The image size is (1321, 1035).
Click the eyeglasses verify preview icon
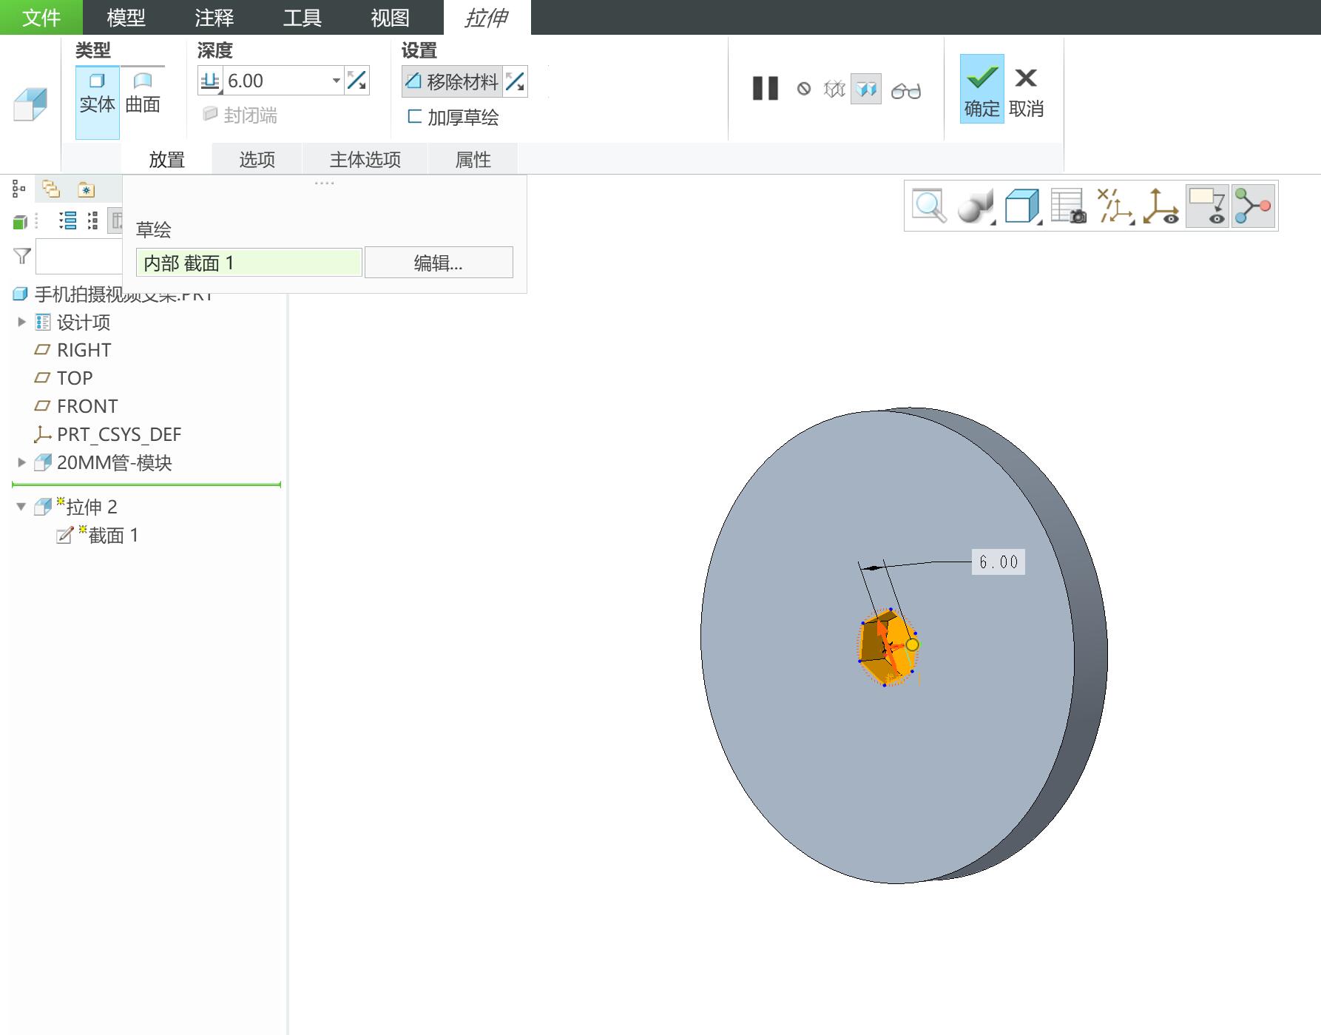pyautogui.click(x=905, y=90)
